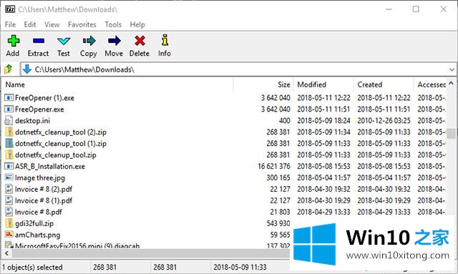
Task: Sort files by the Accessed column
Action: [x=431, y=84]
